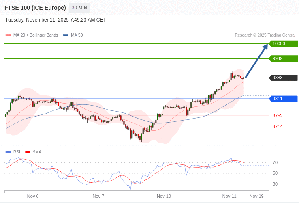Click the pink MA 20 legend swatch
Screen dimensions: 299x203
tap(8, 35)
